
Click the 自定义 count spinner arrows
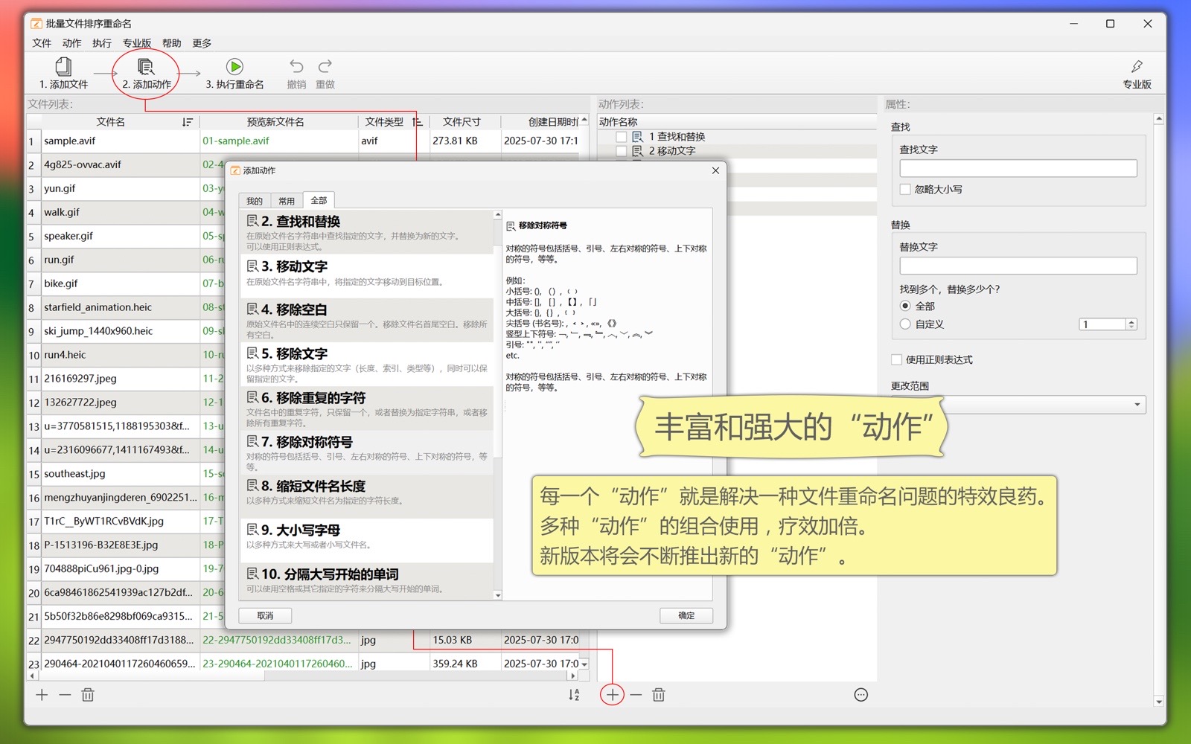[x=1131, y=324]
